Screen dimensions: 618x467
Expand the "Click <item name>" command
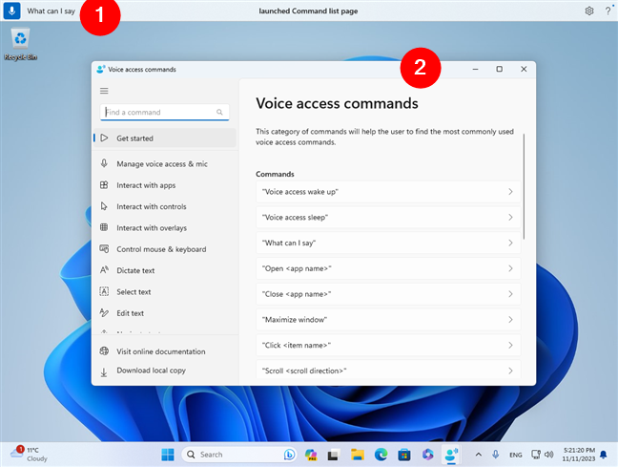click(388, 346)
